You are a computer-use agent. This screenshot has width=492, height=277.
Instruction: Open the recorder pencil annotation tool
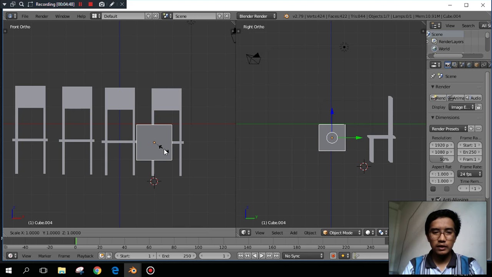(112, 4)
